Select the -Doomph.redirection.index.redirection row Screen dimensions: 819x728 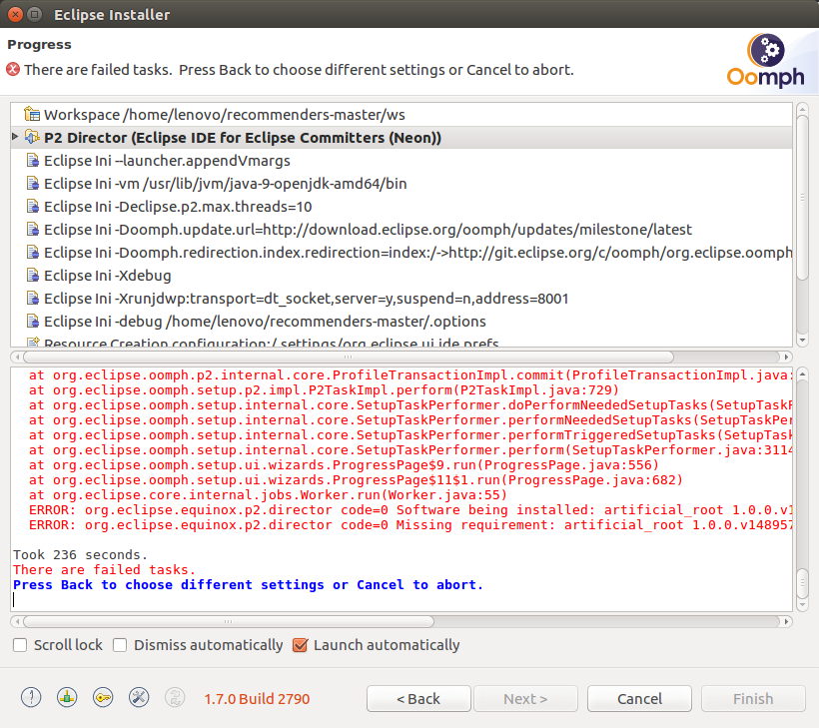(x=402, y=253)
